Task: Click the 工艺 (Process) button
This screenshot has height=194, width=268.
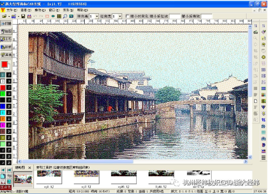Action: pyautogui.click(x=6, y=39)
